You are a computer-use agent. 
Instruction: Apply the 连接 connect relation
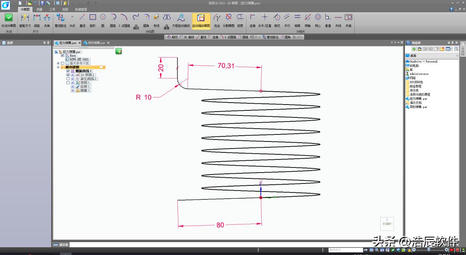(252, 20)
